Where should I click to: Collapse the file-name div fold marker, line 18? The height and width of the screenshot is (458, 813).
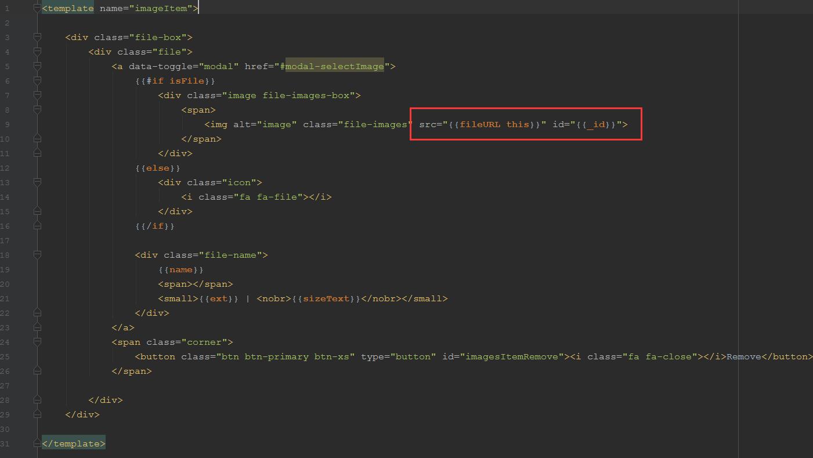pyautogui.click(x=37, y=255)
